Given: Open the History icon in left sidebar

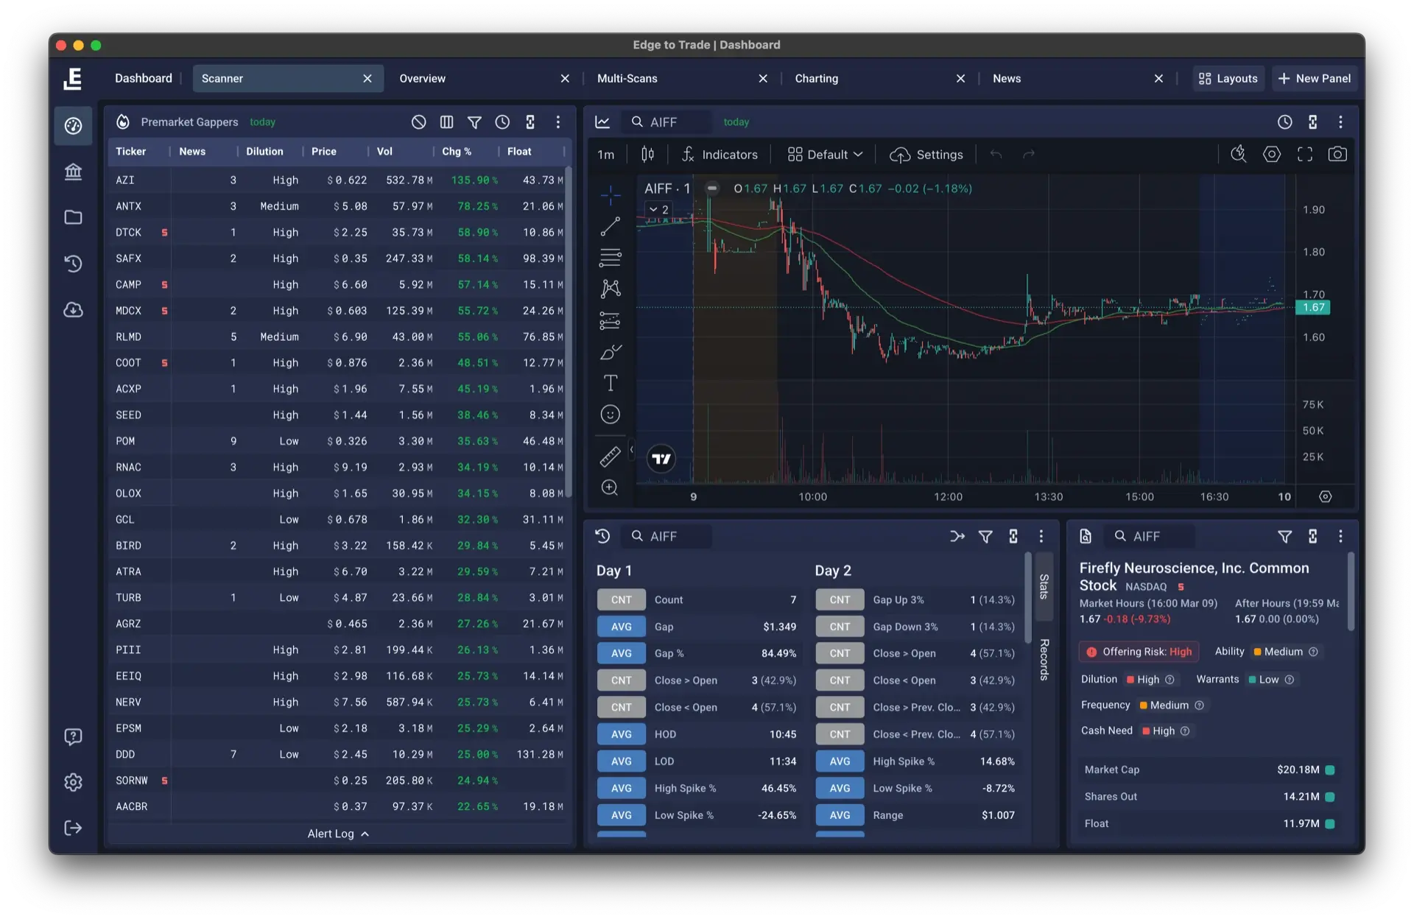Looking at the screenshot, I should 73,264.
